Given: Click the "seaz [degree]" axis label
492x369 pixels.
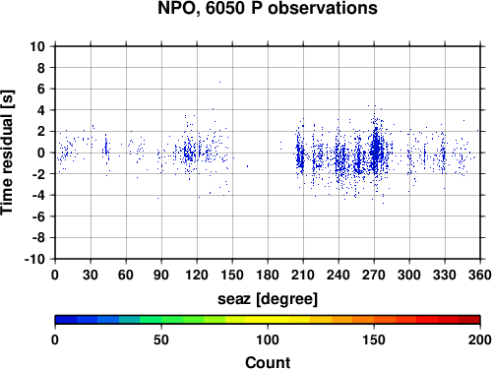Looking at the screenshot, I should pyautogui.click(x=268, y=299).
